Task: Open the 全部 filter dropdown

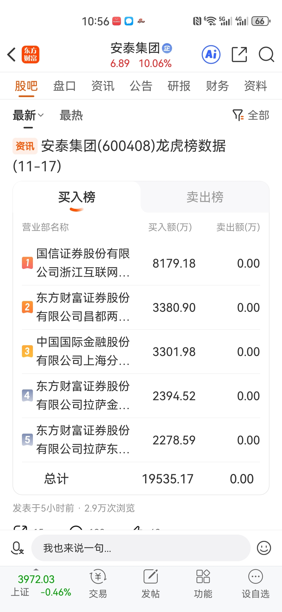Action: point(251,115)
